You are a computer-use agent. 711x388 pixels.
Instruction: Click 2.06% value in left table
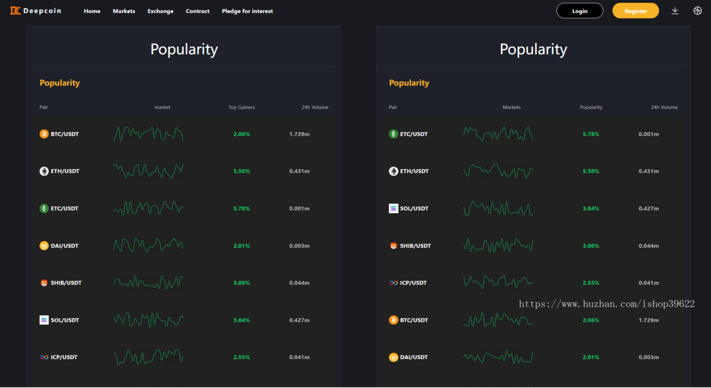click(x=242, y=134)
